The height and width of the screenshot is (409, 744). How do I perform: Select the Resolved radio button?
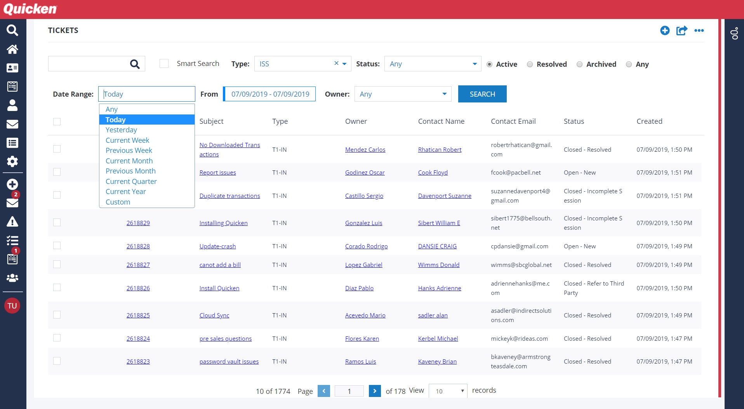point(530,64)
